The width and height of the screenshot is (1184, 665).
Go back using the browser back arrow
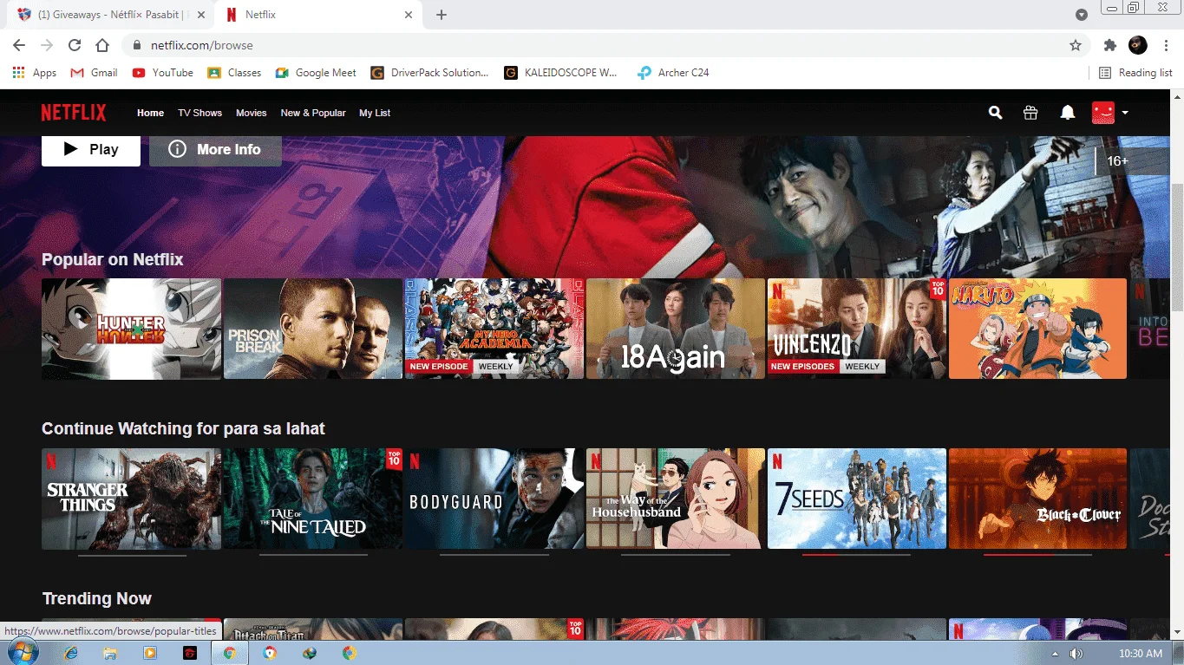point(19,45)
